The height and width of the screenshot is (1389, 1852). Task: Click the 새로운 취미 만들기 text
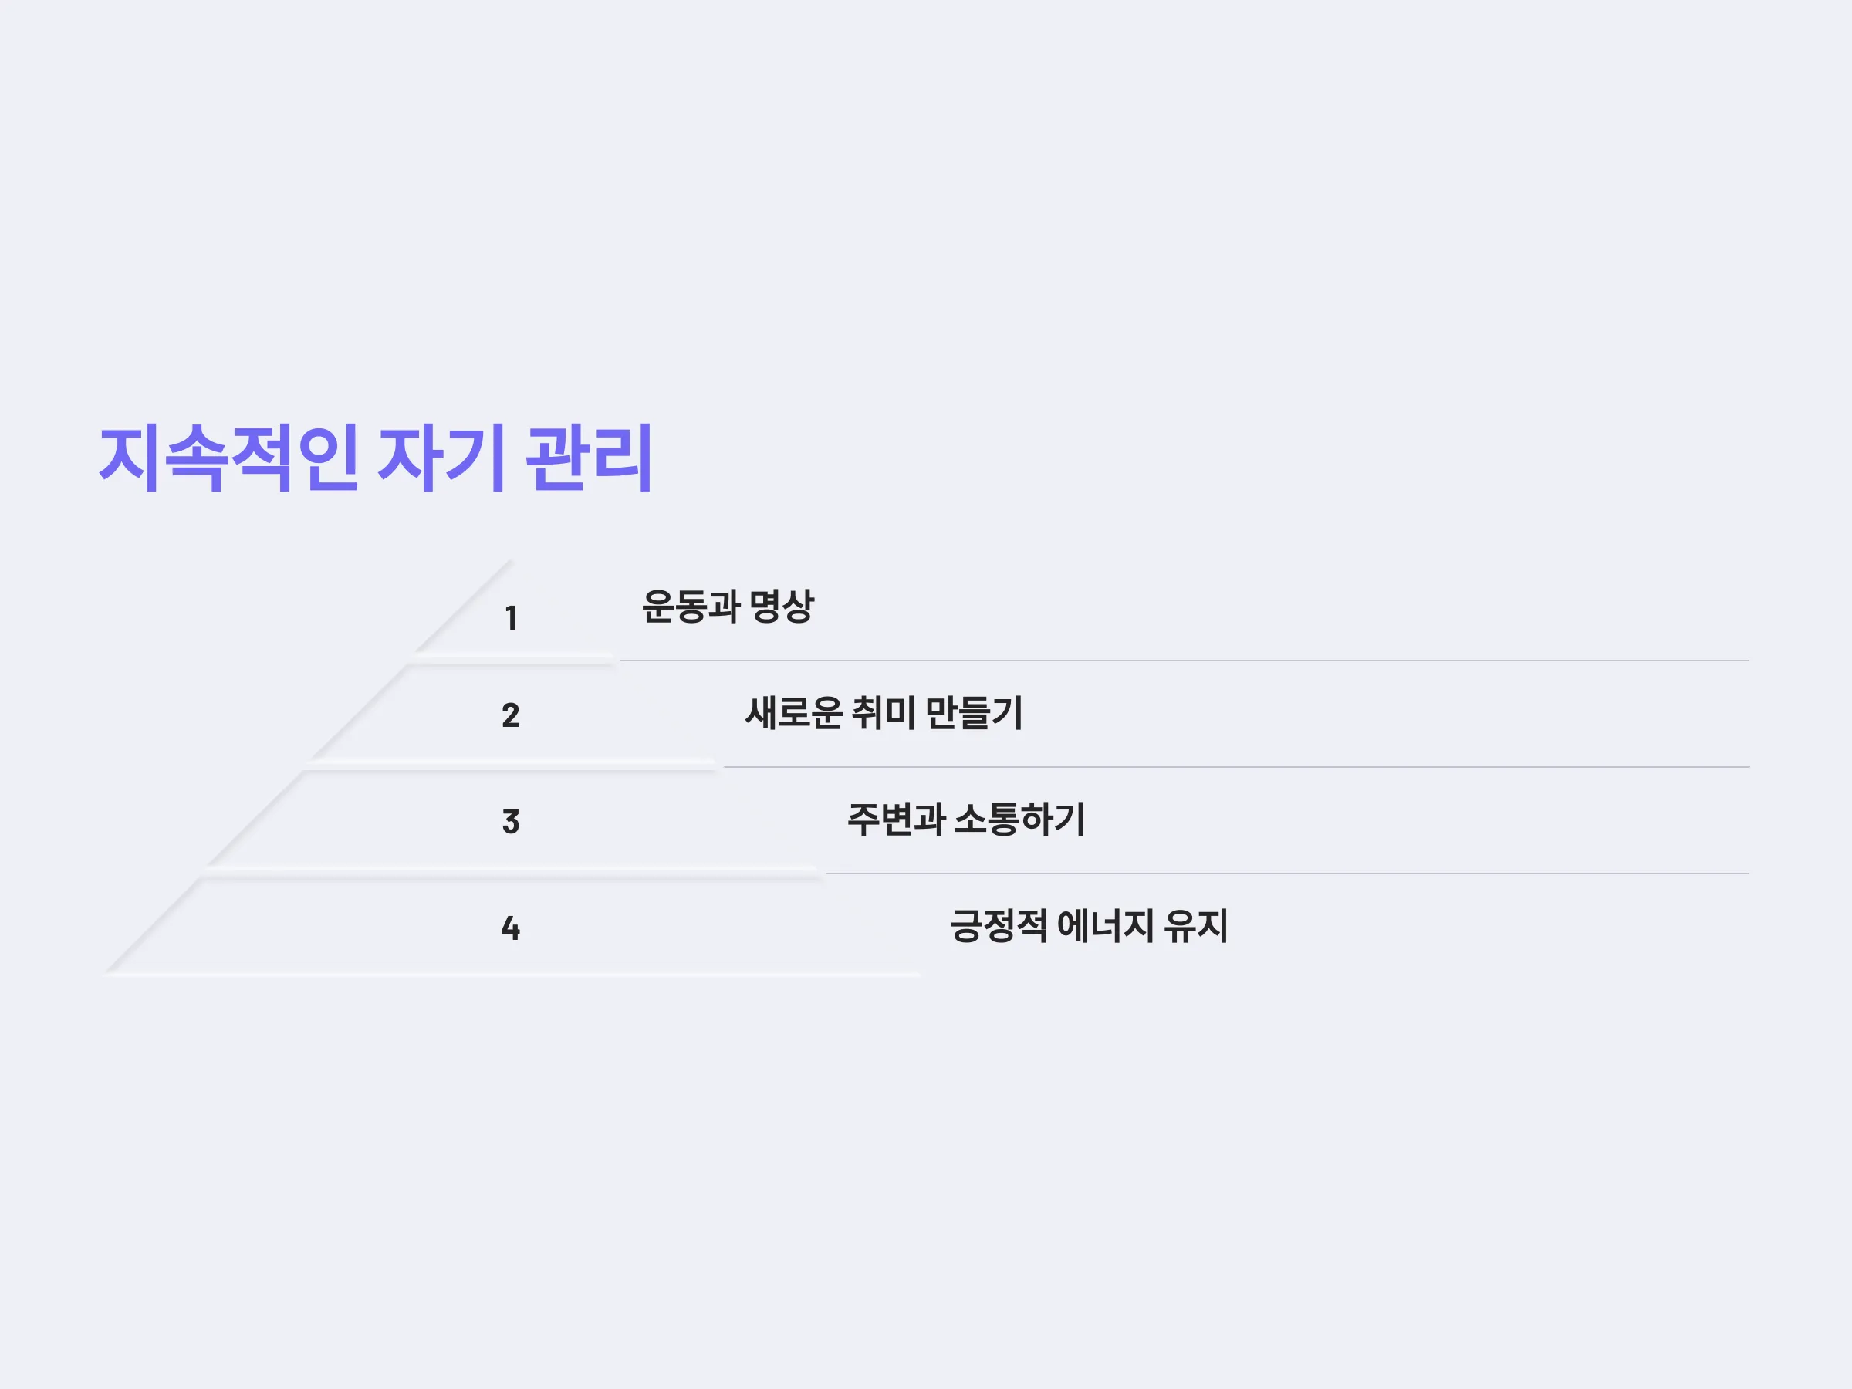click(x=884, y=712)
